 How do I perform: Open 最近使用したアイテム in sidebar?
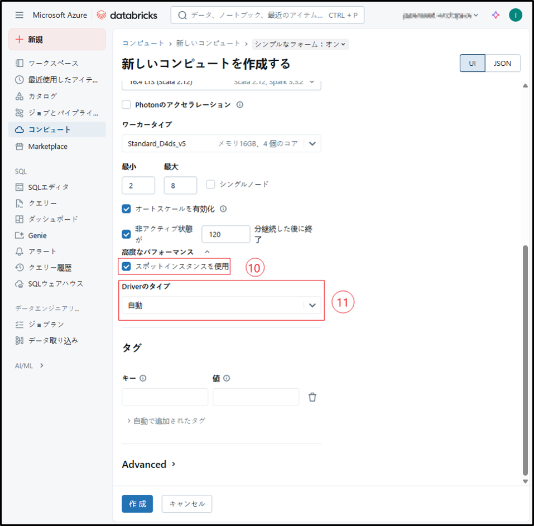tap(57, 80)
